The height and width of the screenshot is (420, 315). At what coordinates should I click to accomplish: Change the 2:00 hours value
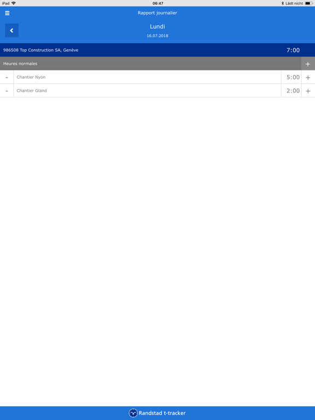click(291, 91)
